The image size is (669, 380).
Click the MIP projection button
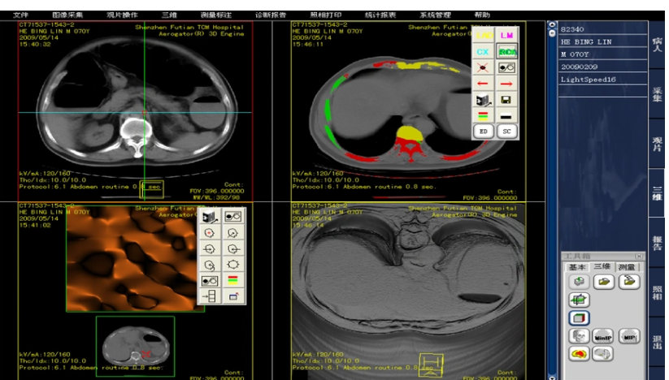coord(629,336)
